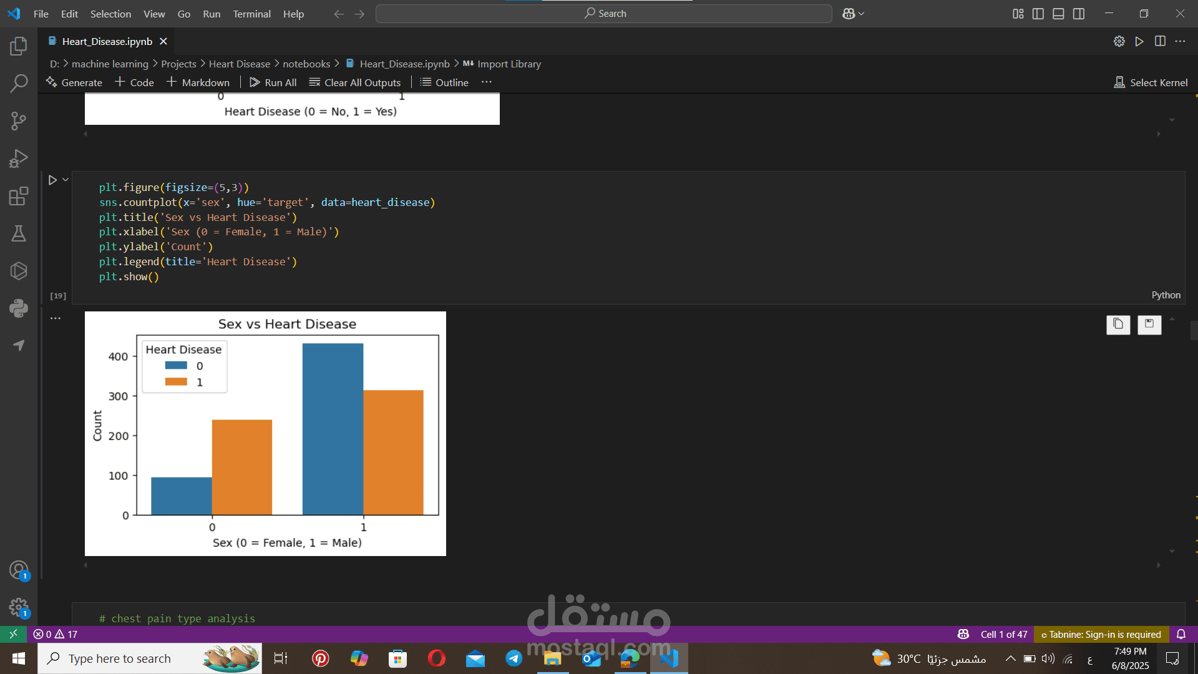Open the Explorer view in activity bar

[19, 46]
